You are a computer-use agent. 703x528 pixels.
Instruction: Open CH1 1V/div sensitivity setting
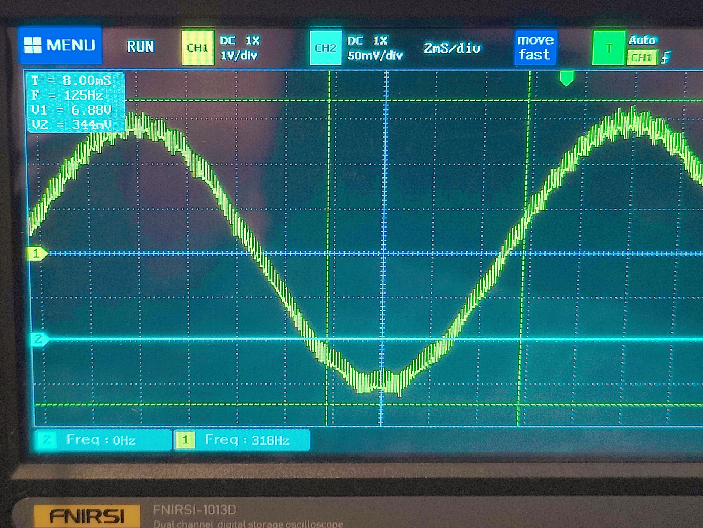239,56
